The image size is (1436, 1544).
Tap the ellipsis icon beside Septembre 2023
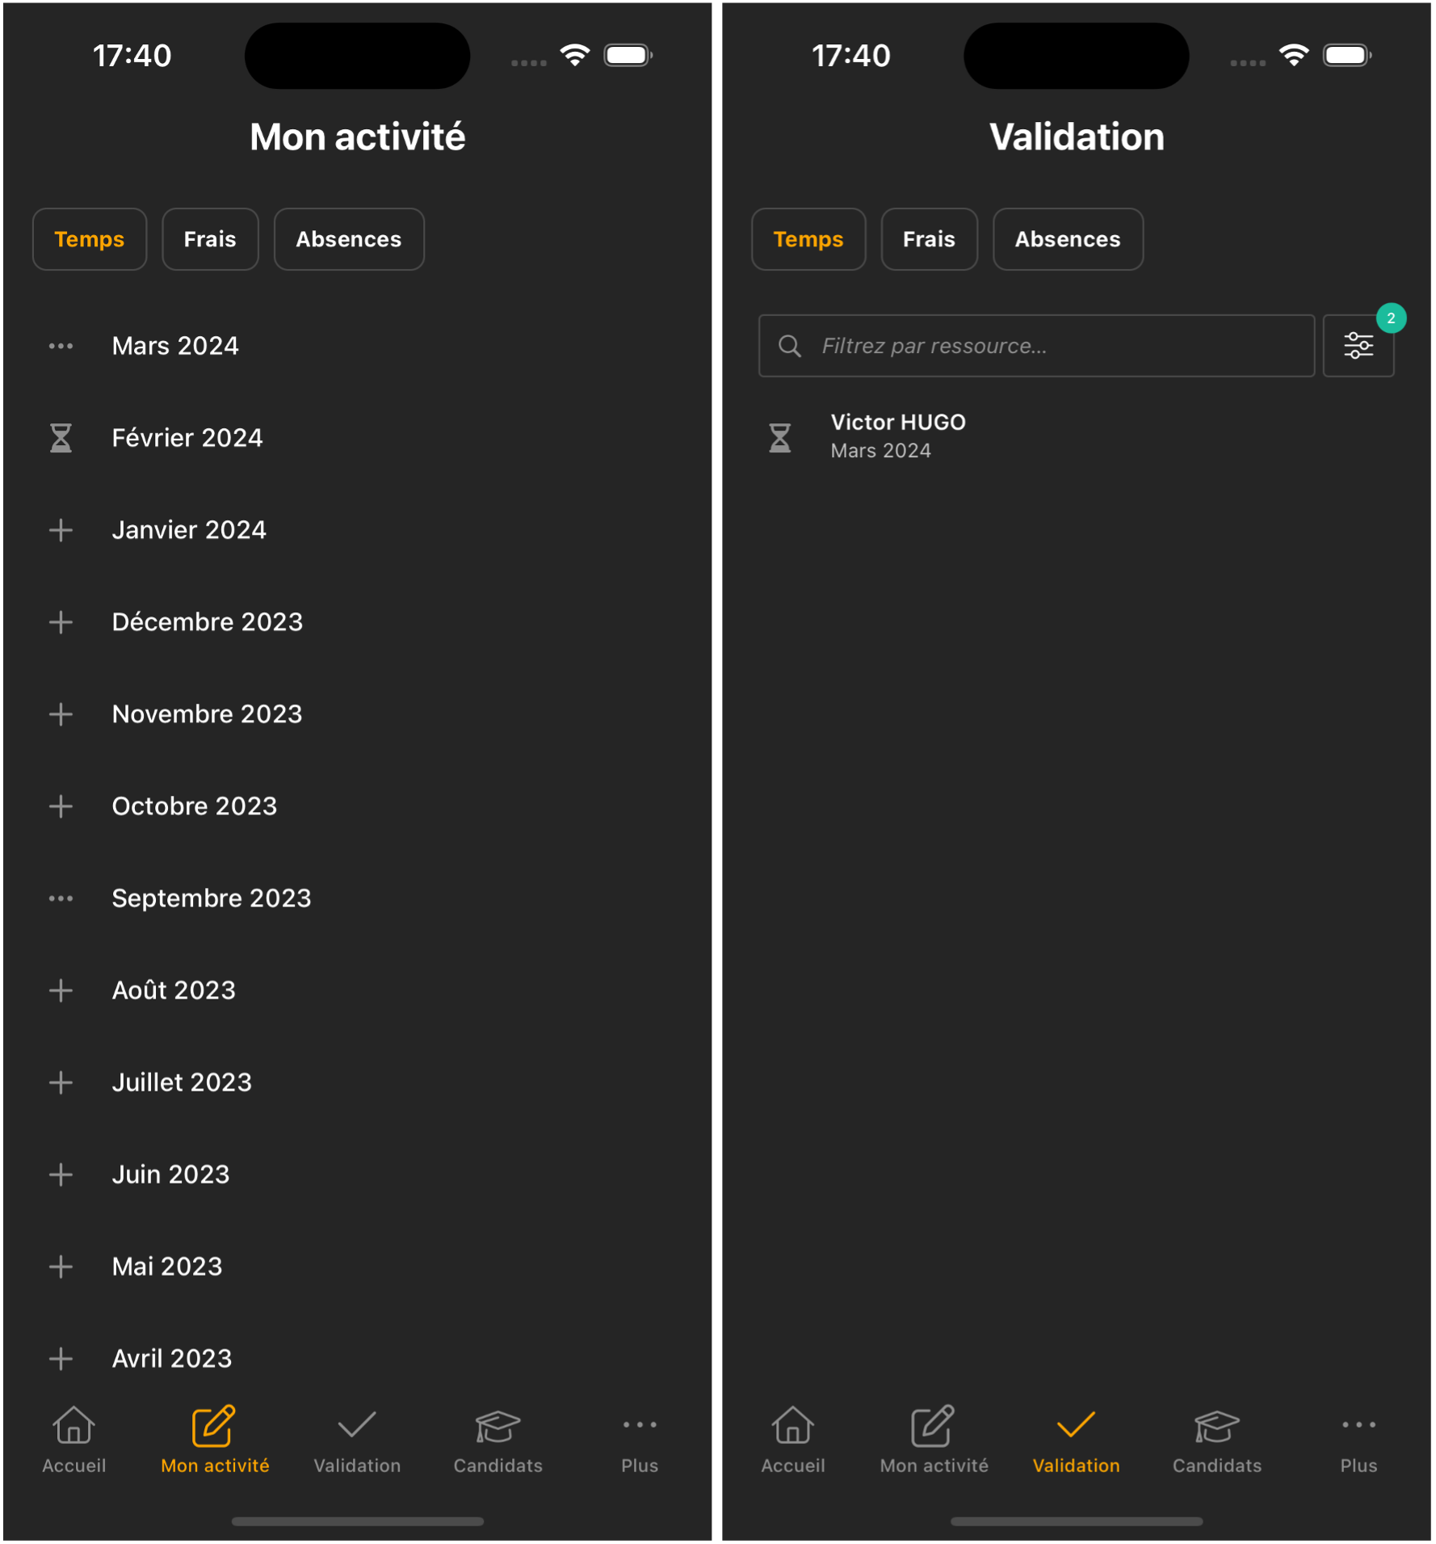click(61, 899)
